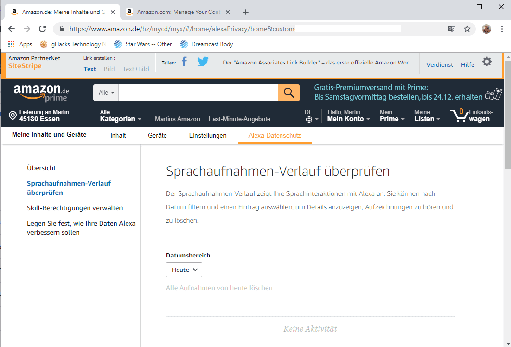Go back with the browser back arrow
The width and height of the screenshot is (511, 347).
12,29
